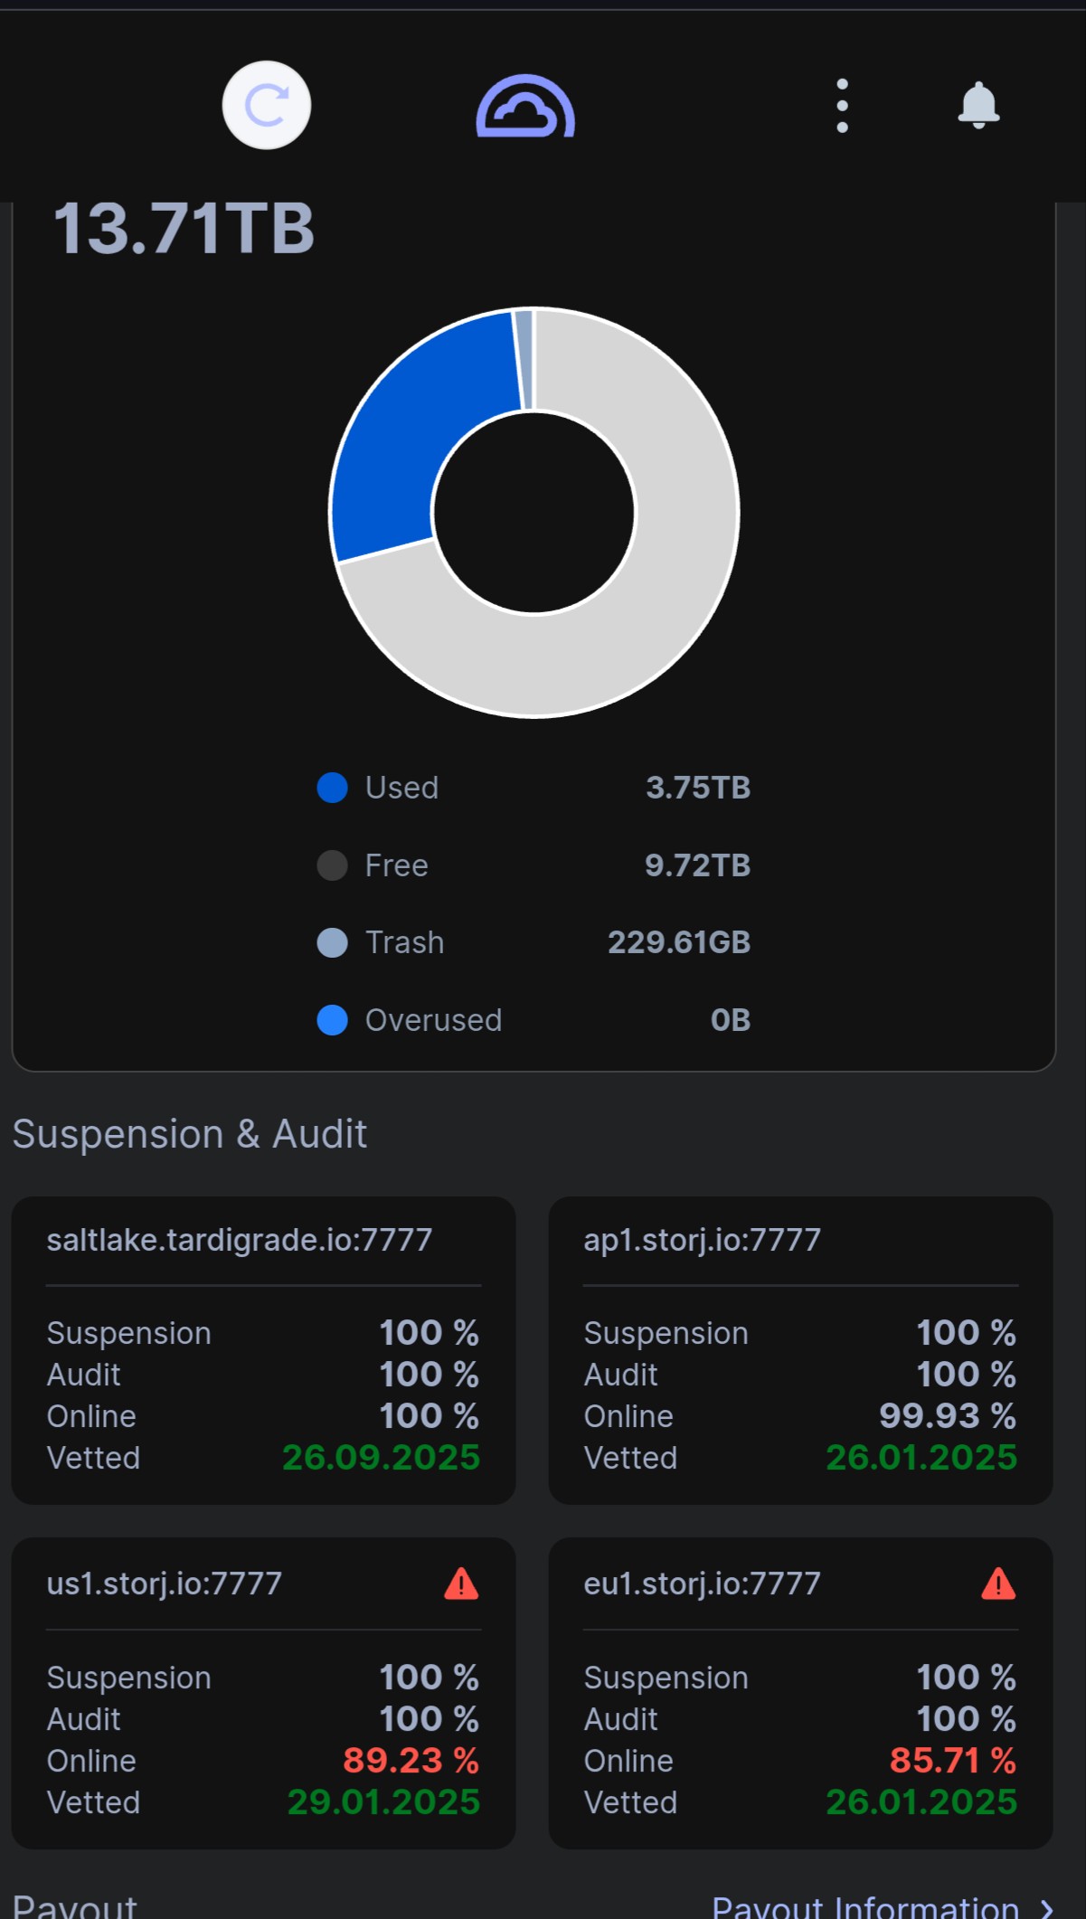The width and height of the screenshot is (1086, 1919).
Task: Click the 13.71TB total disk space heading
Action: click(x=184, y=229)
